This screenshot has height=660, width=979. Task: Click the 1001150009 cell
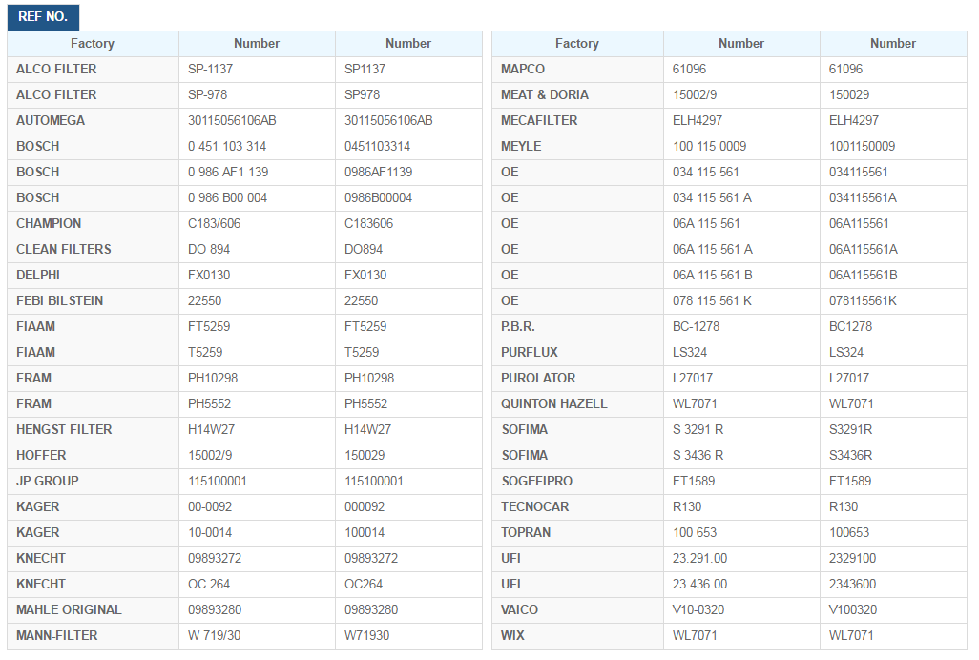893,147
